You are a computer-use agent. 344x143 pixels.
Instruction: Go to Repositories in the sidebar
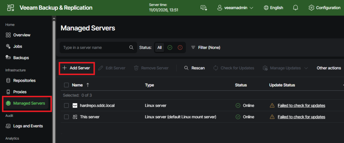pos(24,80)
